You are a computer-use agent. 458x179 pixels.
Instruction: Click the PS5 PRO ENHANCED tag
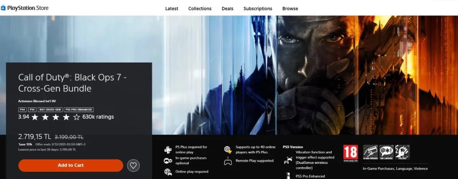click(x=79, y=109)
